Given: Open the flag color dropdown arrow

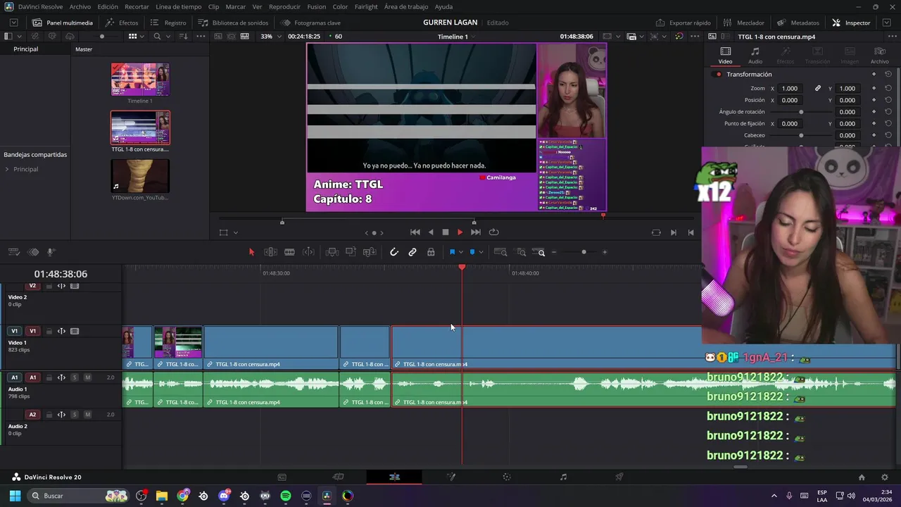Looking at the screenshot, I should pyautogui.click(x=461, y=252).
